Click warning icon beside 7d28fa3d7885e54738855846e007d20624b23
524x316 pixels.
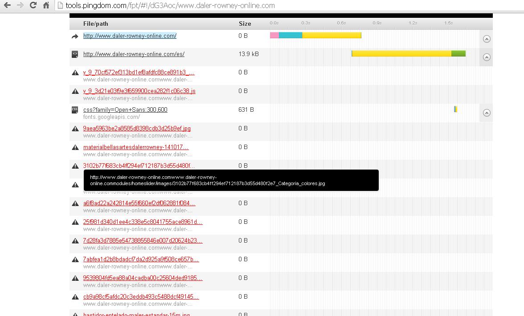coord(75,241)
